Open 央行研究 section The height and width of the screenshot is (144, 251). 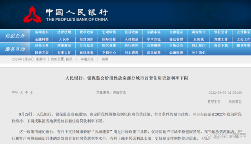pyautogui.click(x=131, y=45)
